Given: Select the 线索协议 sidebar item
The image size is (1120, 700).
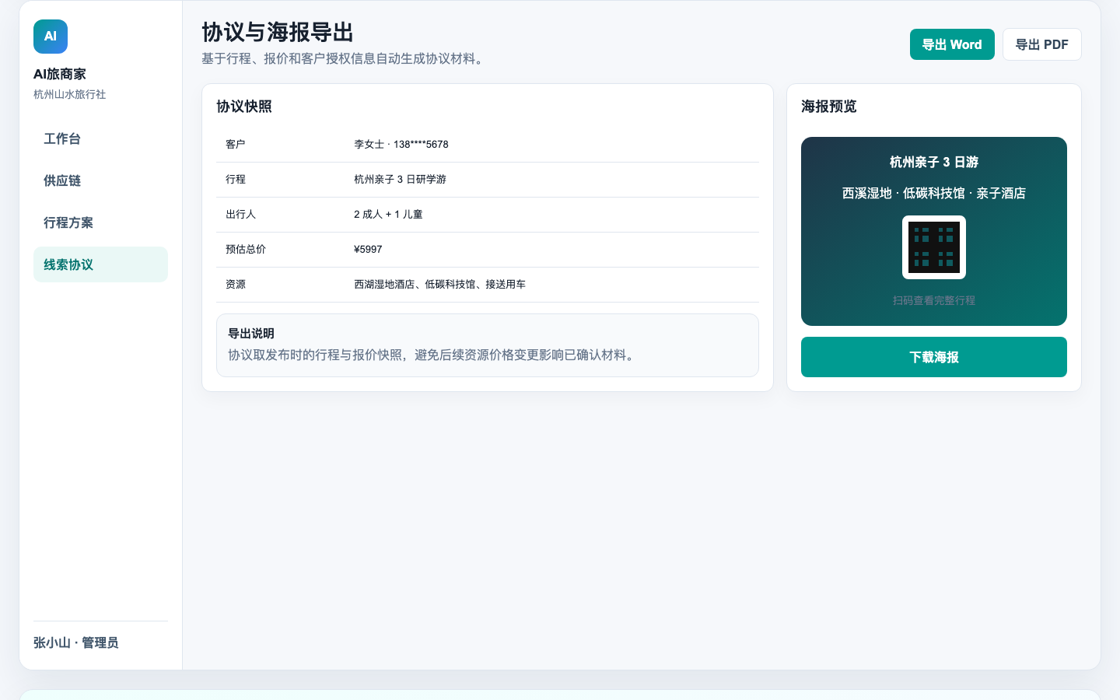Looking at the screenshot, I should tap(100, 264).
